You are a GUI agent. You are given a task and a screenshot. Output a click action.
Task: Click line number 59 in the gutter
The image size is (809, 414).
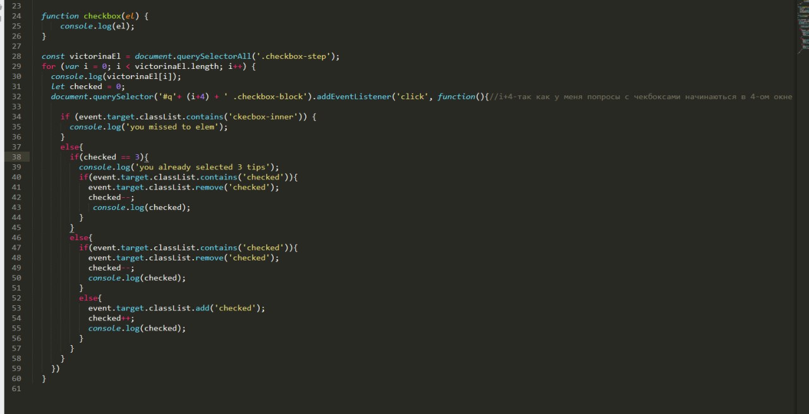(16, 368)
